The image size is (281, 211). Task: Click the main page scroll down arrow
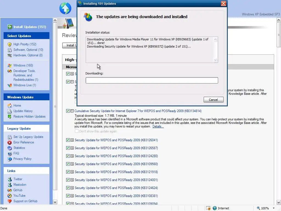(x=279, y=202)
